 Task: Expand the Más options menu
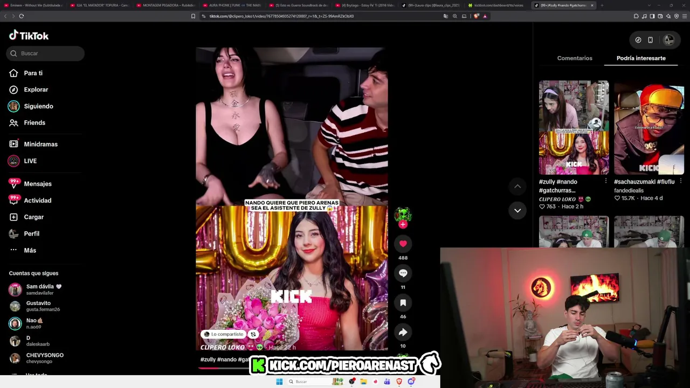(23, 251)
